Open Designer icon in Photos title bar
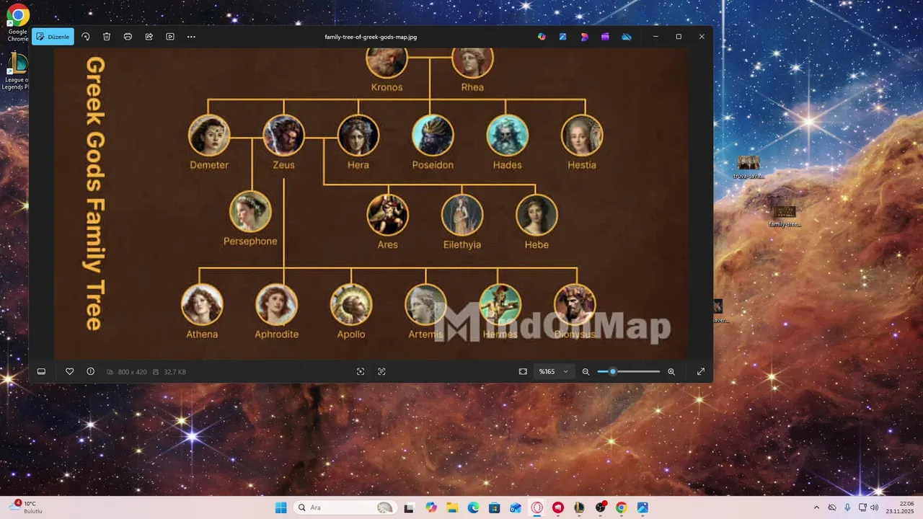923x519 pixels. [562, 37]
